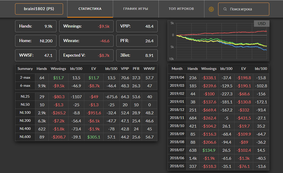This screenshot has height=173, width=283.
Task: Switch to the СТАТИСТИКА tab
Action: [x=90, y=9]
